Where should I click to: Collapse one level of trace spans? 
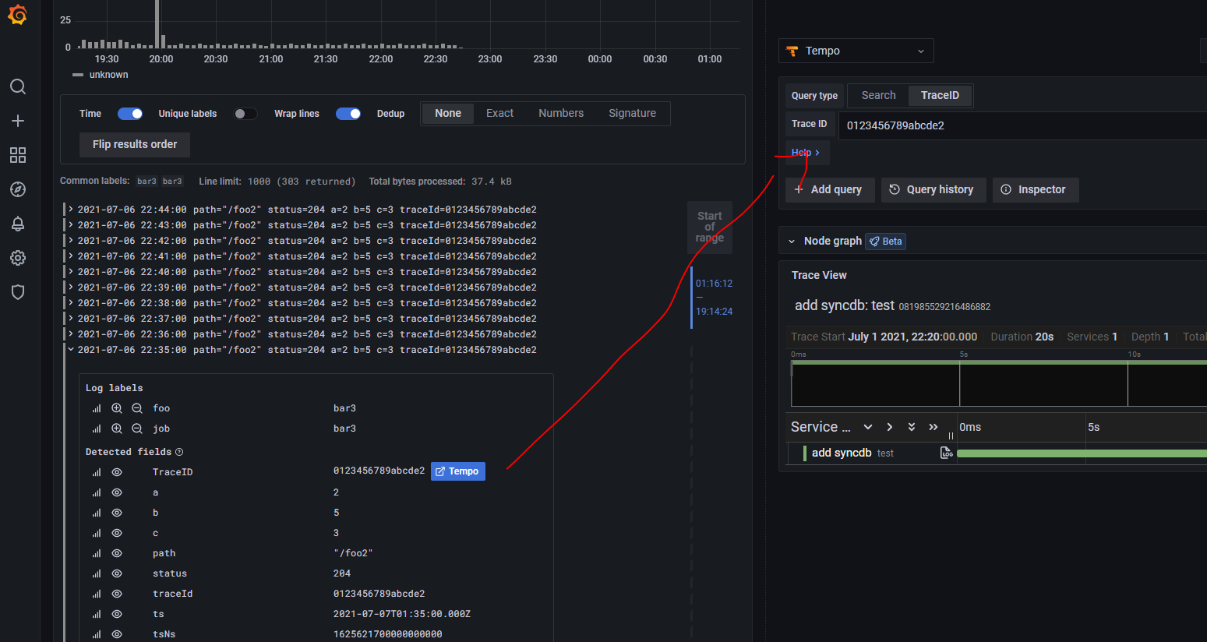pos(890,427)
